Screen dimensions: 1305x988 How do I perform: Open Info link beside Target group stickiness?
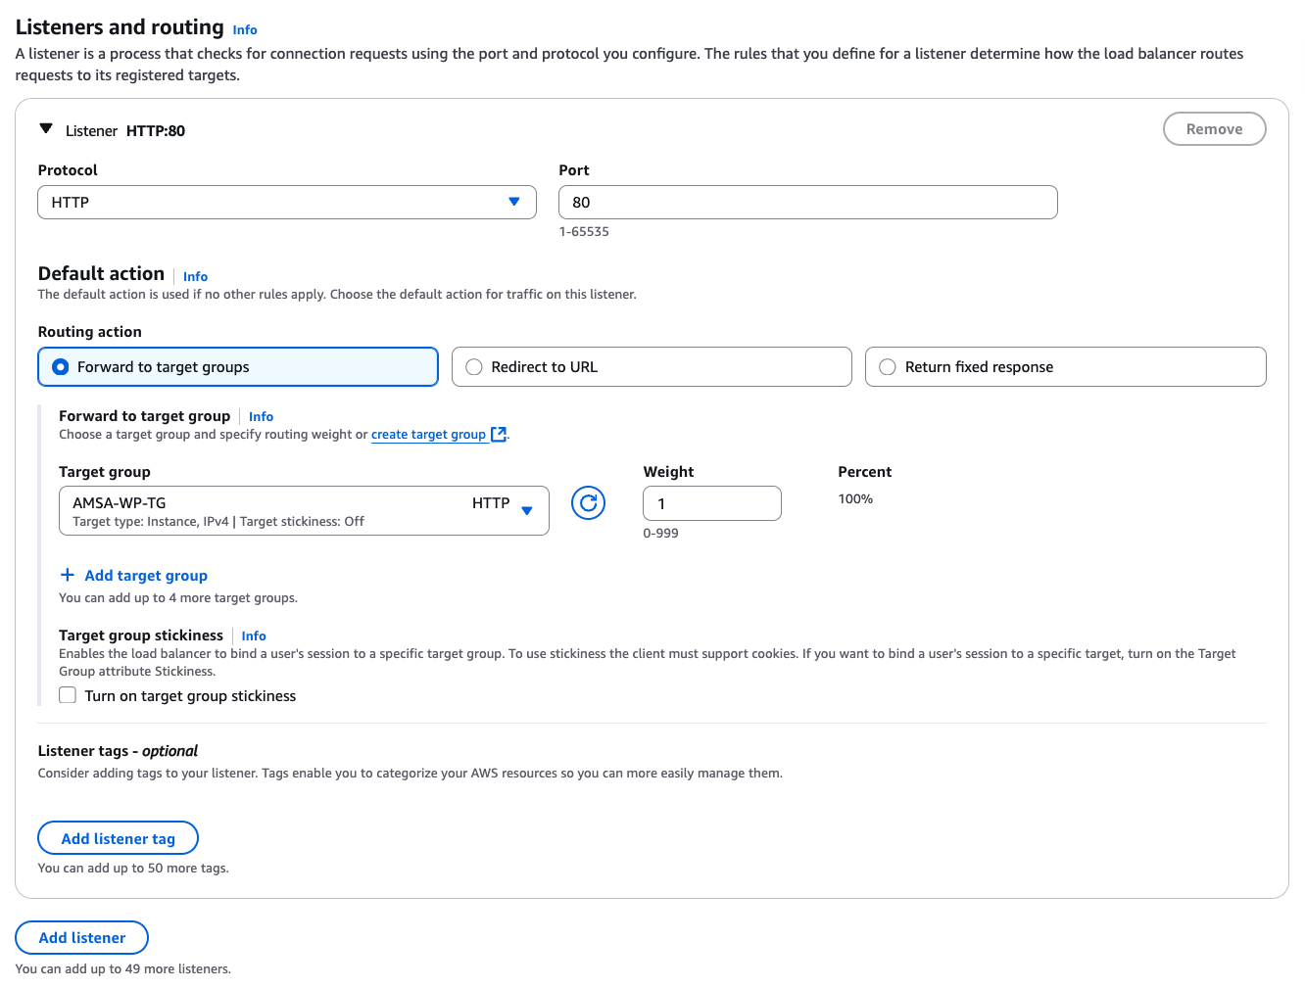click(x=254, y=636)
